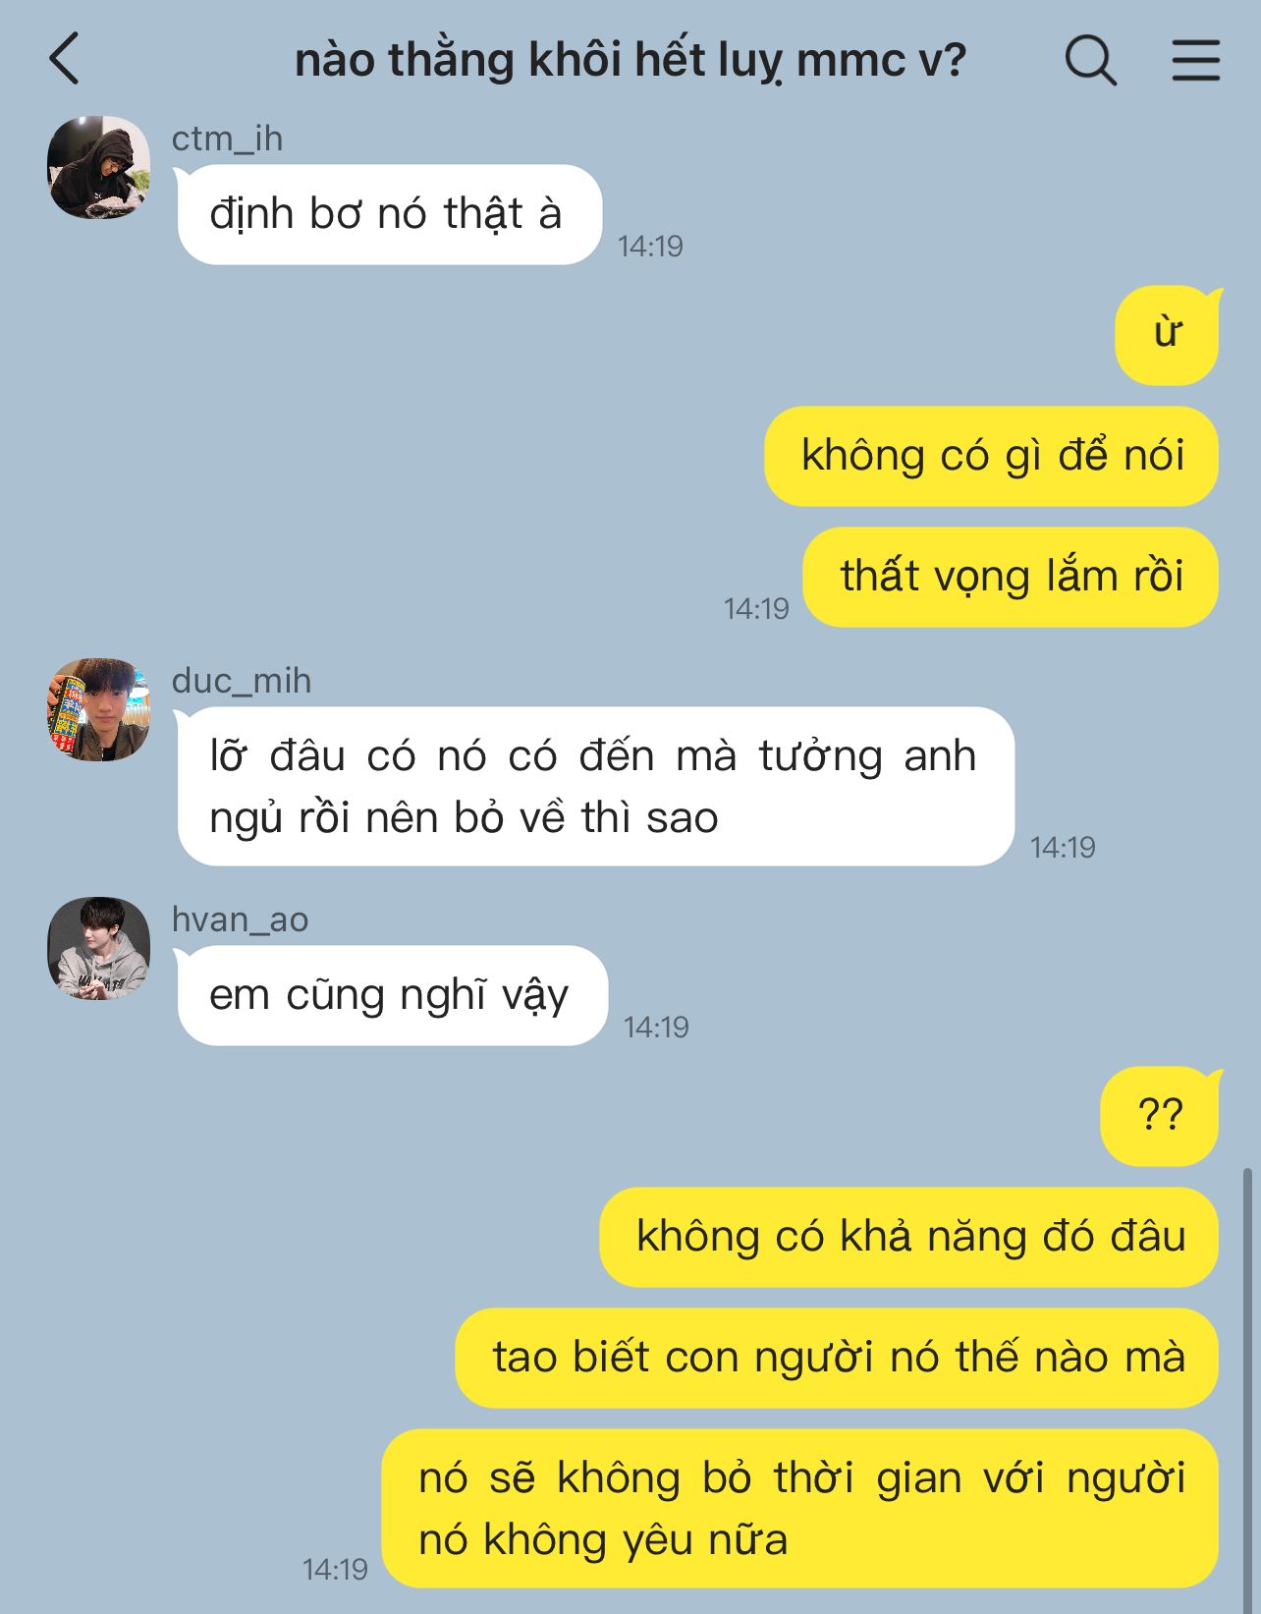The height and width of the screenshot is (1614, 1261).
Task: Tap the hvan_ao username label
Action: tap(240, 919)
